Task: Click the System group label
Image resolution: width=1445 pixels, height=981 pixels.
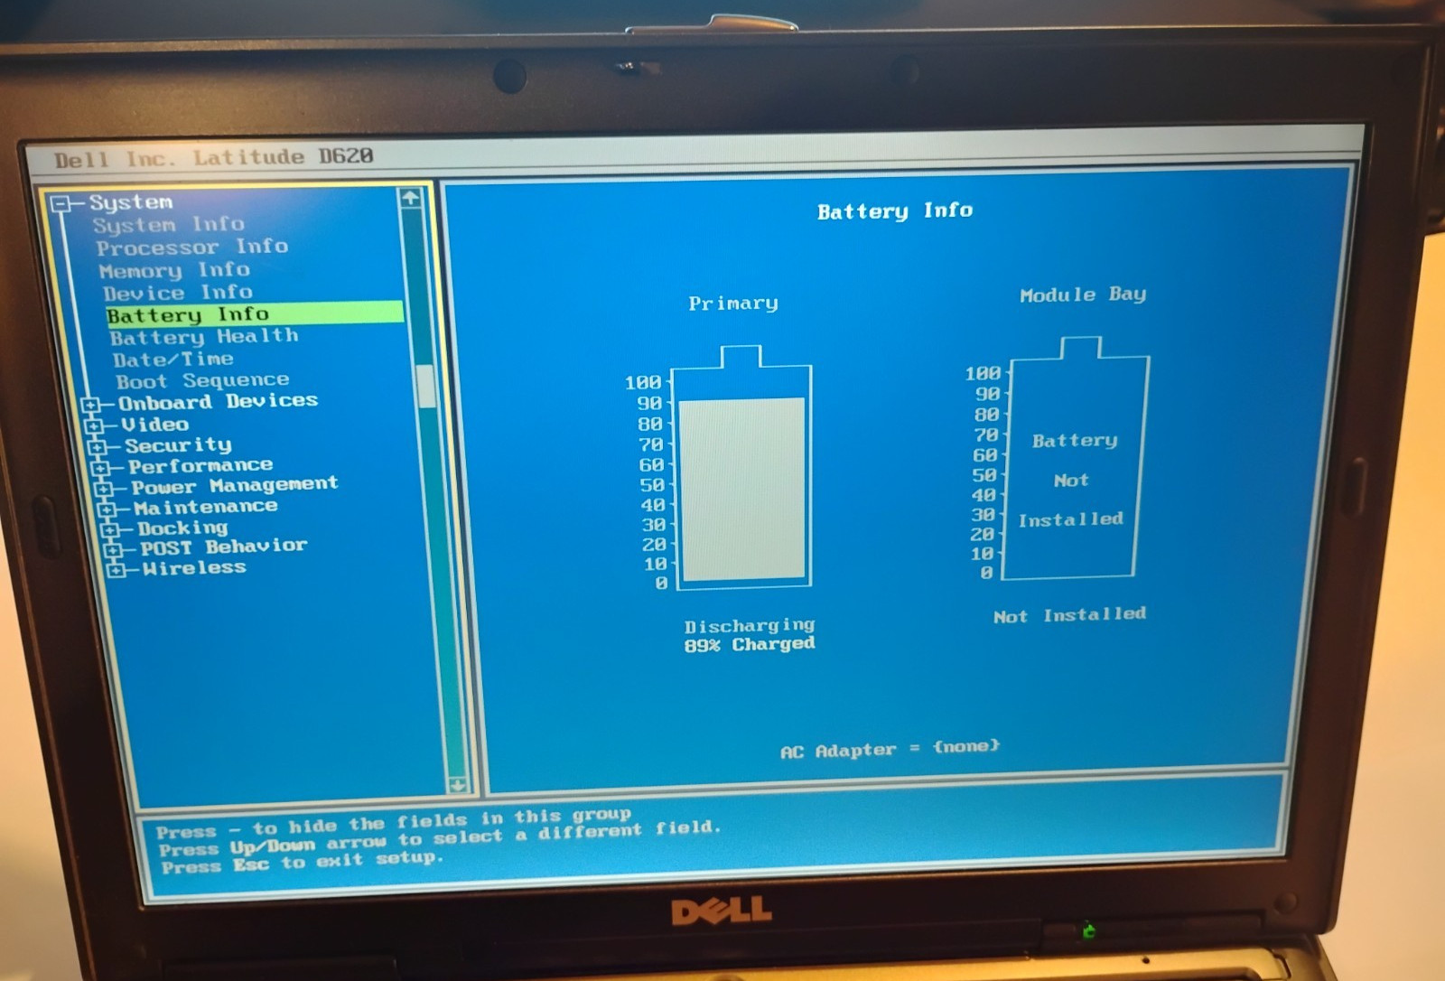Action: pos(131,202)
